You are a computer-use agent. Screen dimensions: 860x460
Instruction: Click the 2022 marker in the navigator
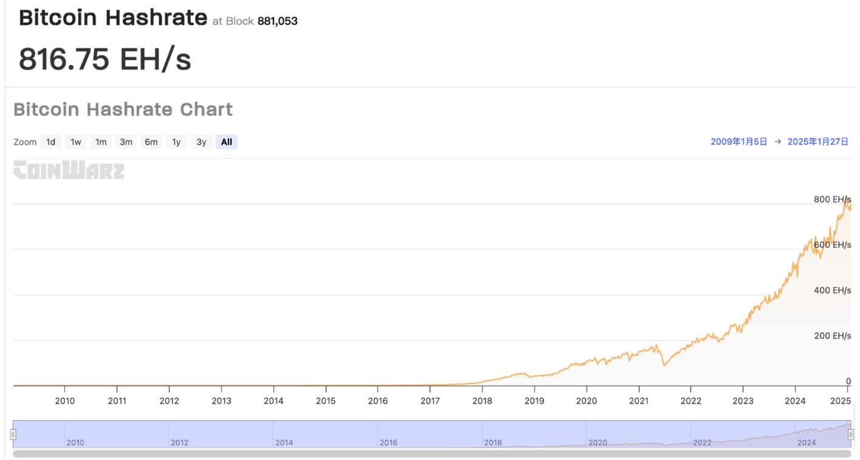702,442
